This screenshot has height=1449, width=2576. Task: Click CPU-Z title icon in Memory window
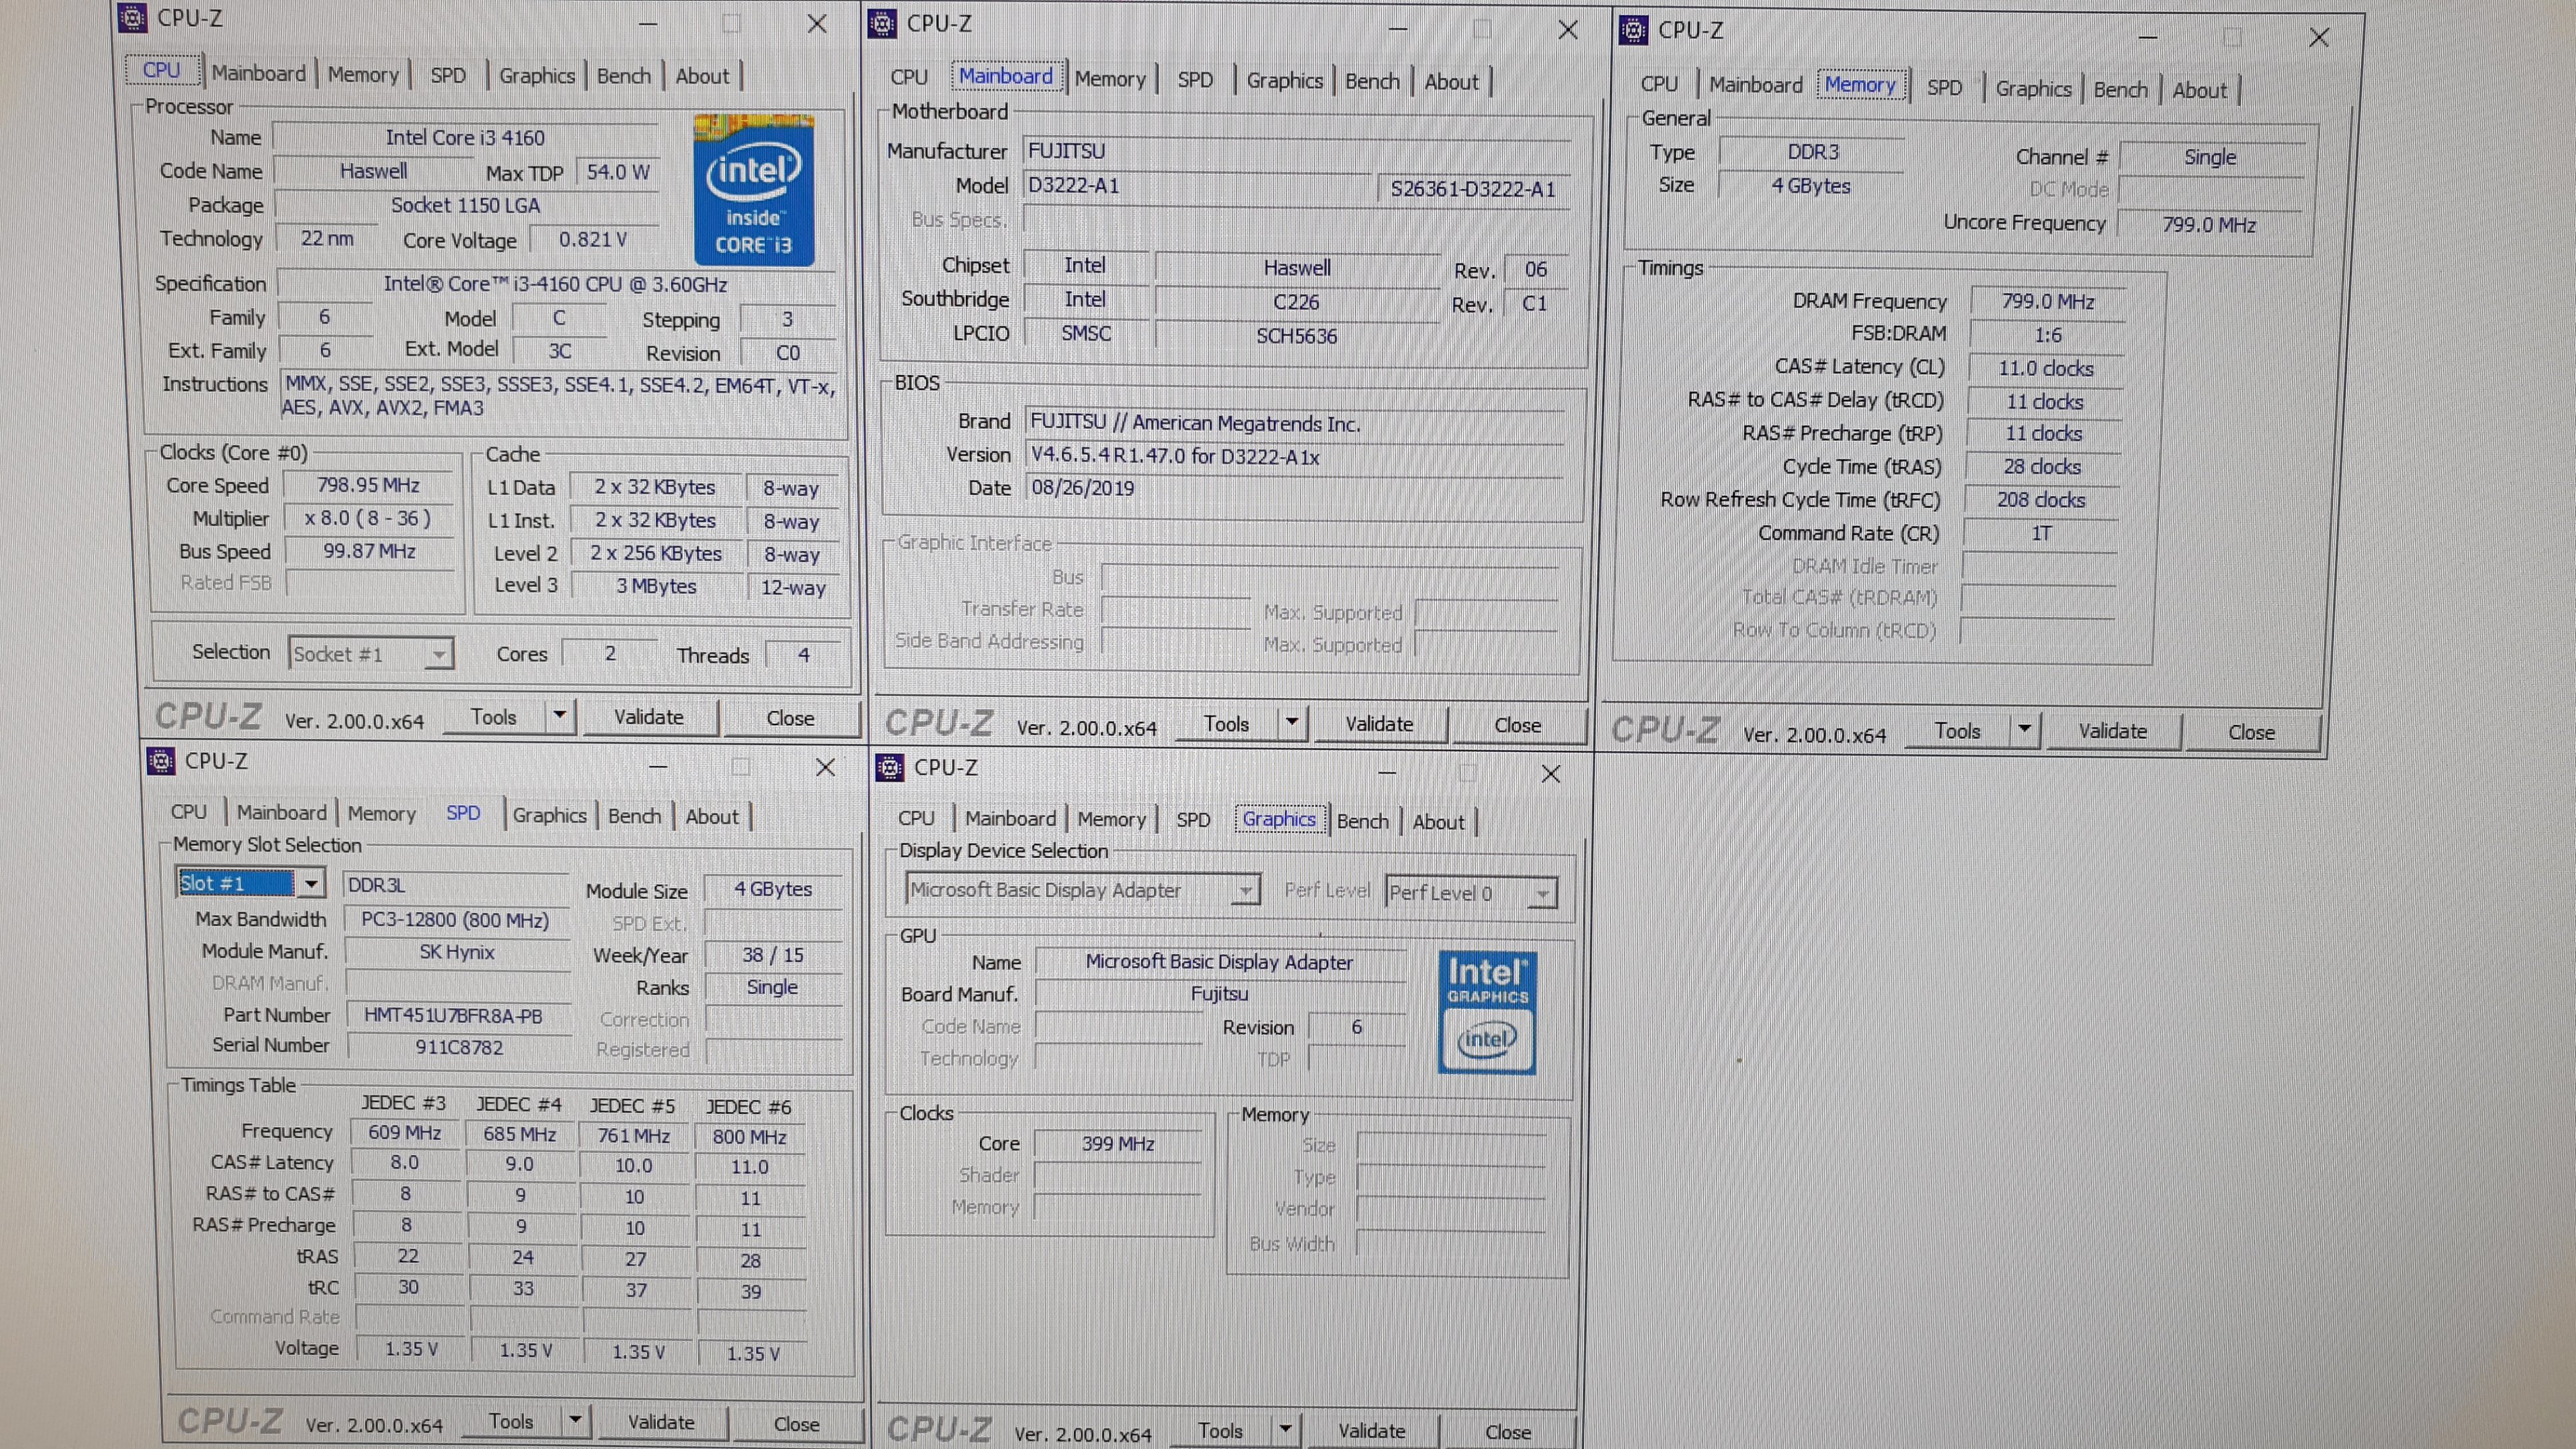tap(1633, 30)
